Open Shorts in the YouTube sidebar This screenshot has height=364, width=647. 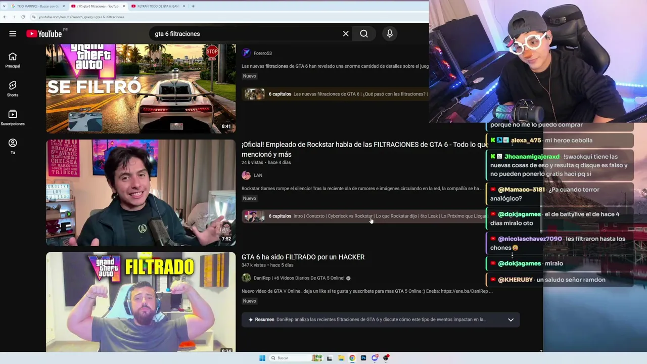pyautogui.click(x=13, y=89)
